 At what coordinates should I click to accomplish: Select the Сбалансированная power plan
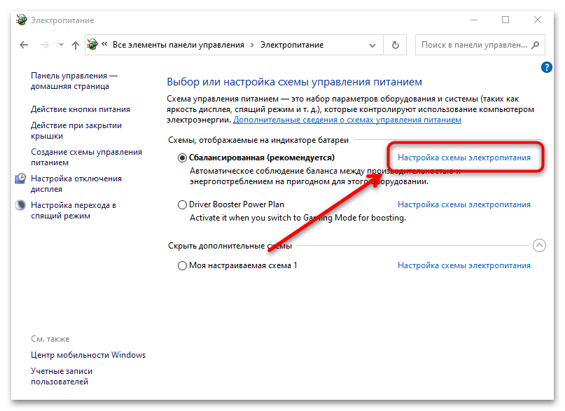pyautogui.click(x=183, y=158)
